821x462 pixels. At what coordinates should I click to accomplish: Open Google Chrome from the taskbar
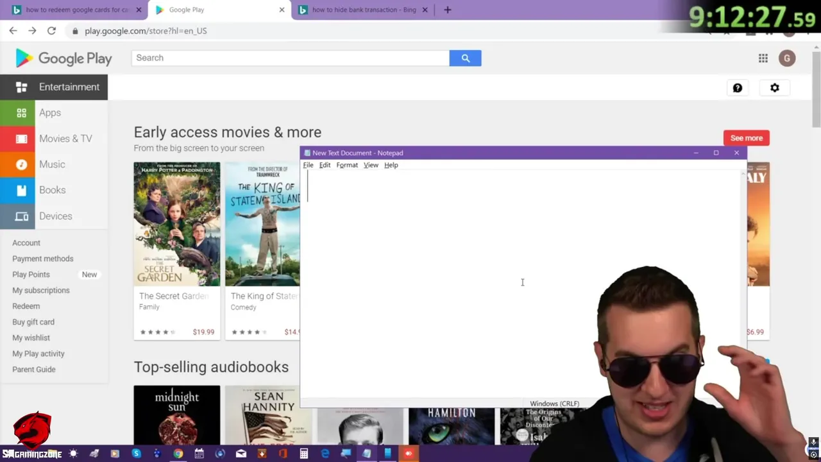pyautogui.click(x=178, y=454)
